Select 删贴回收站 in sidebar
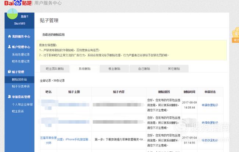 coord(19,79)
